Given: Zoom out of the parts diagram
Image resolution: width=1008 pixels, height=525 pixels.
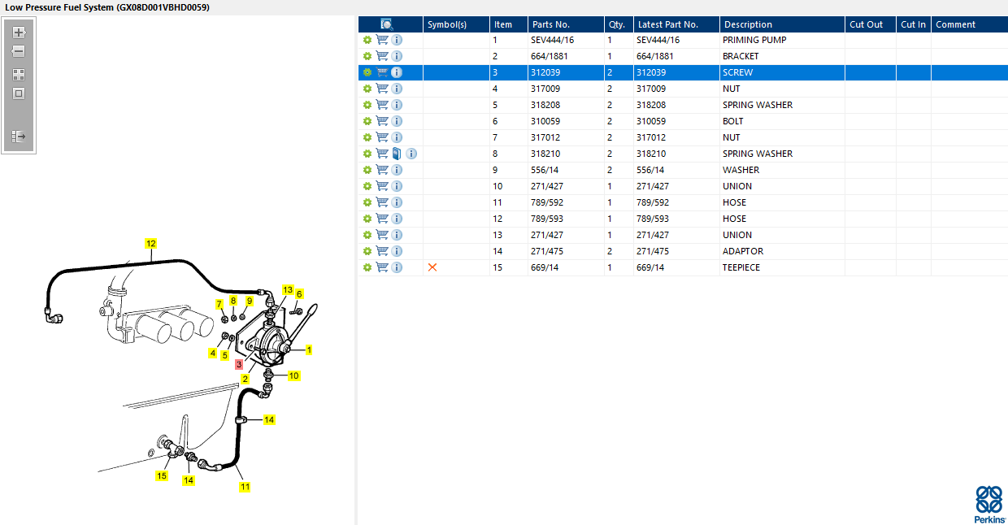Looking at the screenshot, I should point(19,51).
